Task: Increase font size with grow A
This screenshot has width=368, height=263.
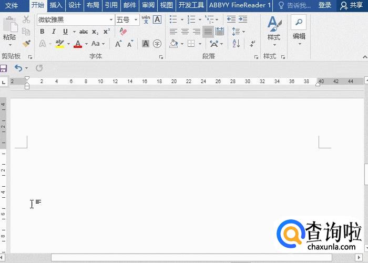Action: coord(118,44)
